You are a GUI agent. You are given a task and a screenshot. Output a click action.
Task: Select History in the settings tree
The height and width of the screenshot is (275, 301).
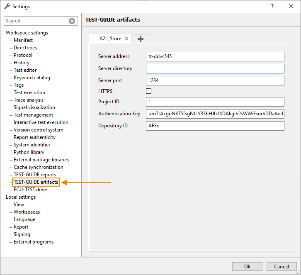pos(22,63)
